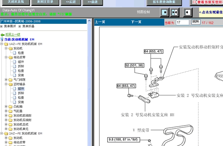
Task: Click the 视图控制 label
Action: click(143, 12)
